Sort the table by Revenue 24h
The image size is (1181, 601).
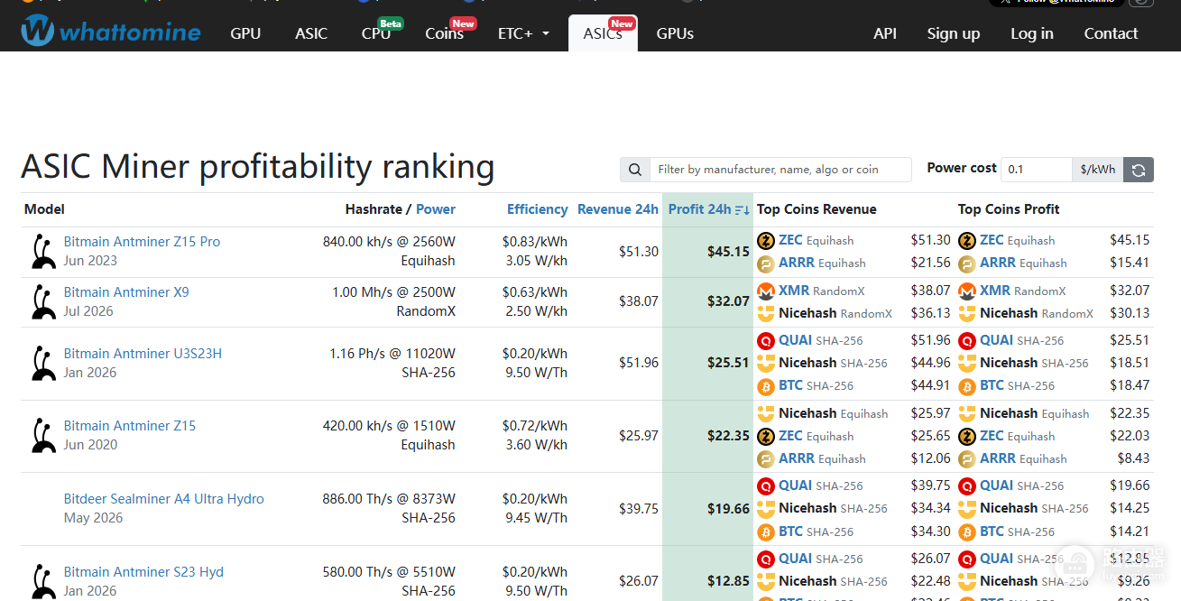(x=618, y=209)
